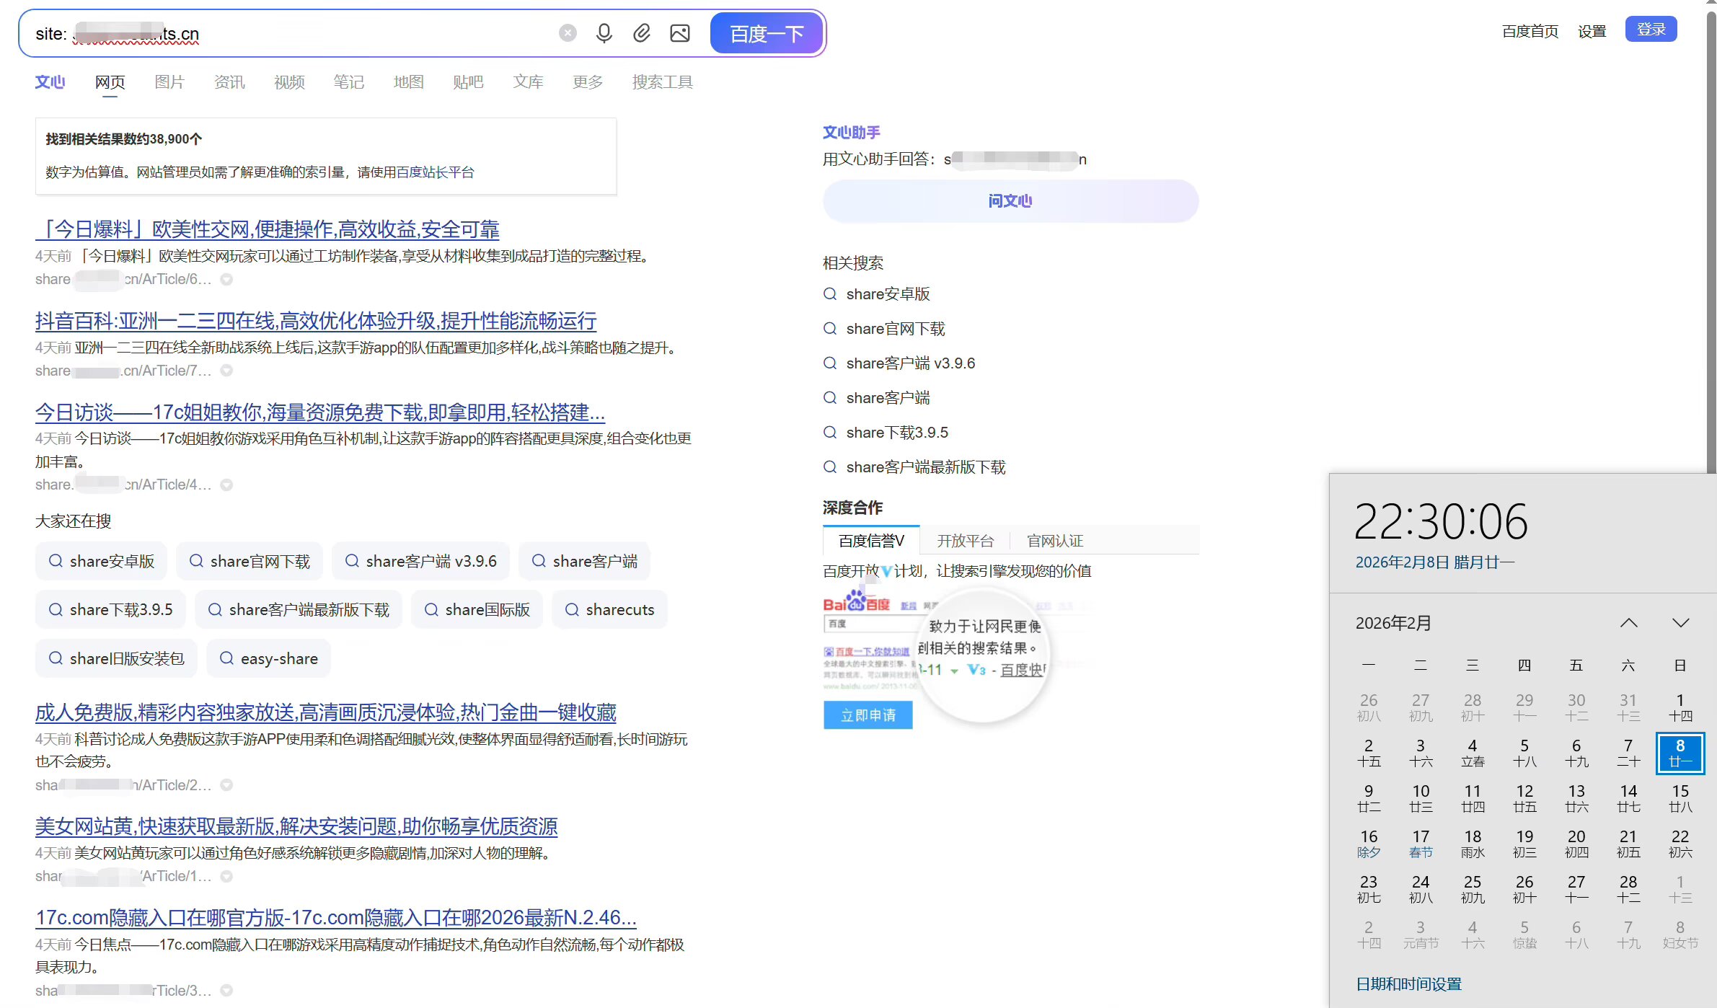This screenshot has width=1717, height=1008.
Task: Switch to 图片 results tab
Action: (x=169, y=82)
